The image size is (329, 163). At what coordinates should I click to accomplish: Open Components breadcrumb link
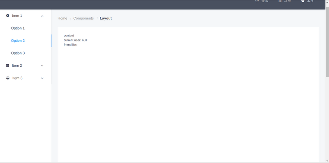tap(83, 18)
